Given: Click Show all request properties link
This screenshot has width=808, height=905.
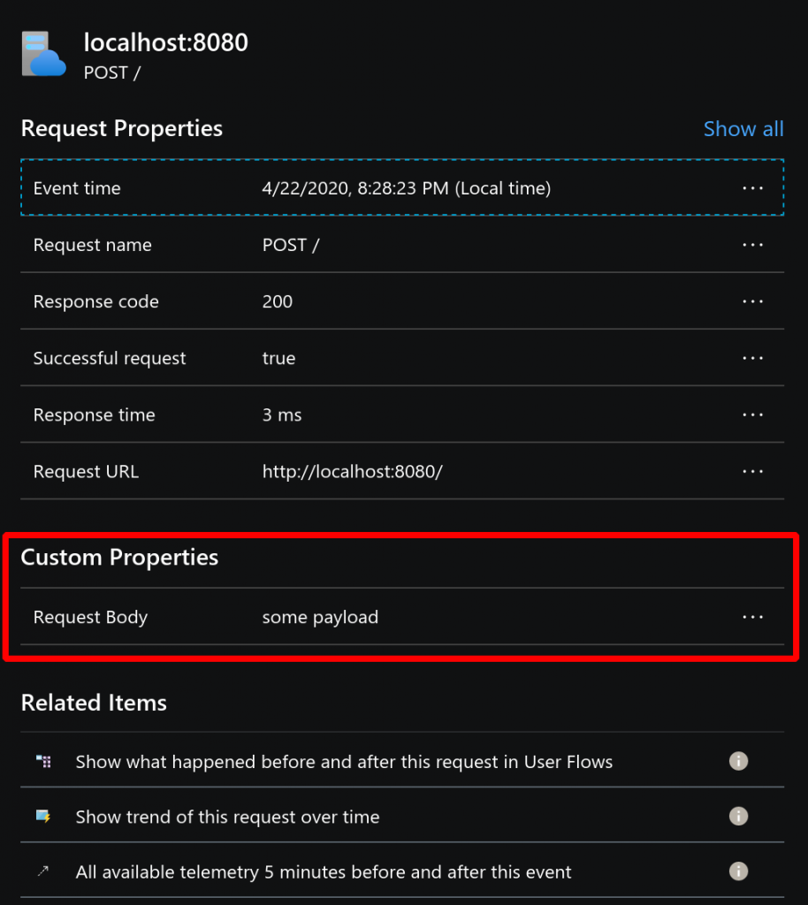Looking at the screenshot, I should pyautogui.click(x=743, y=129).
